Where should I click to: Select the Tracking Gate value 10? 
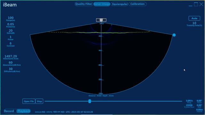(x=194, y=23)
